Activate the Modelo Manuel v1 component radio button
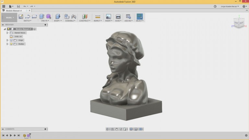The width and height of the screenshot is (249, 140). click(x=35, y=29)
